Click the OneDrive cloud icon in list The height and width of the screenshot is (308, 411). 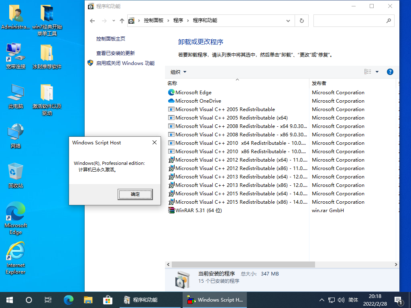point(171,101)
